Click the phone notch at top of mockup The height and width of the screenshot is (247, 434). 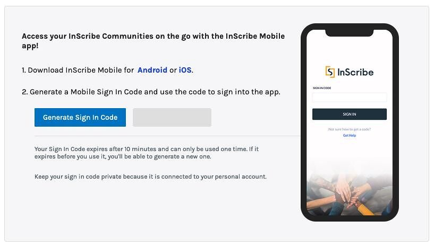coord(350,33)
